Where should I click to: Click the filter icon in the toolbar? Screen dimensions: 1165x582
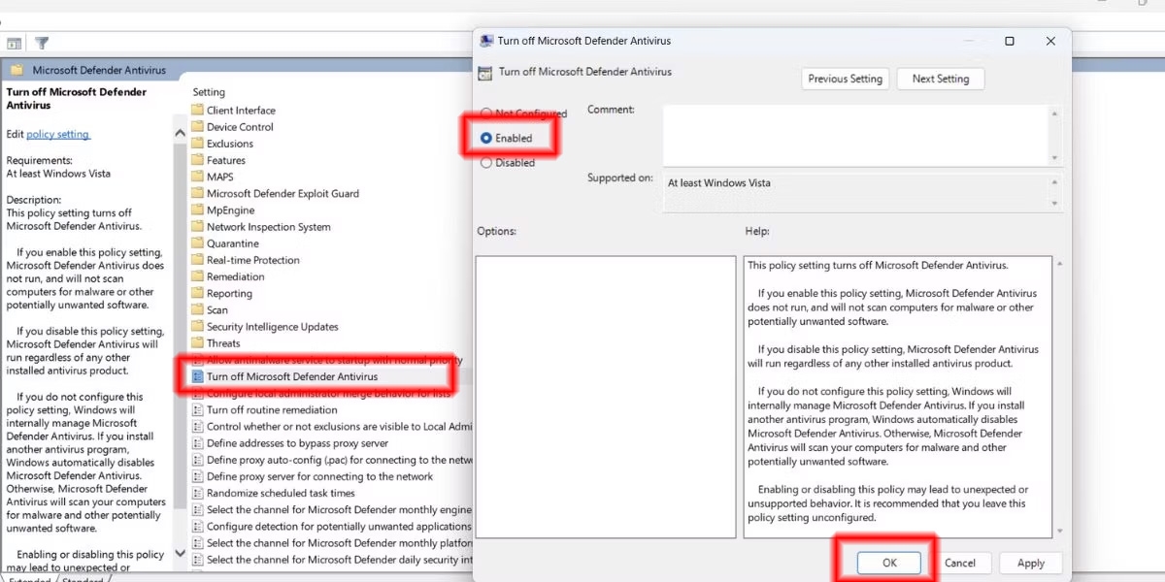point(40,43)
